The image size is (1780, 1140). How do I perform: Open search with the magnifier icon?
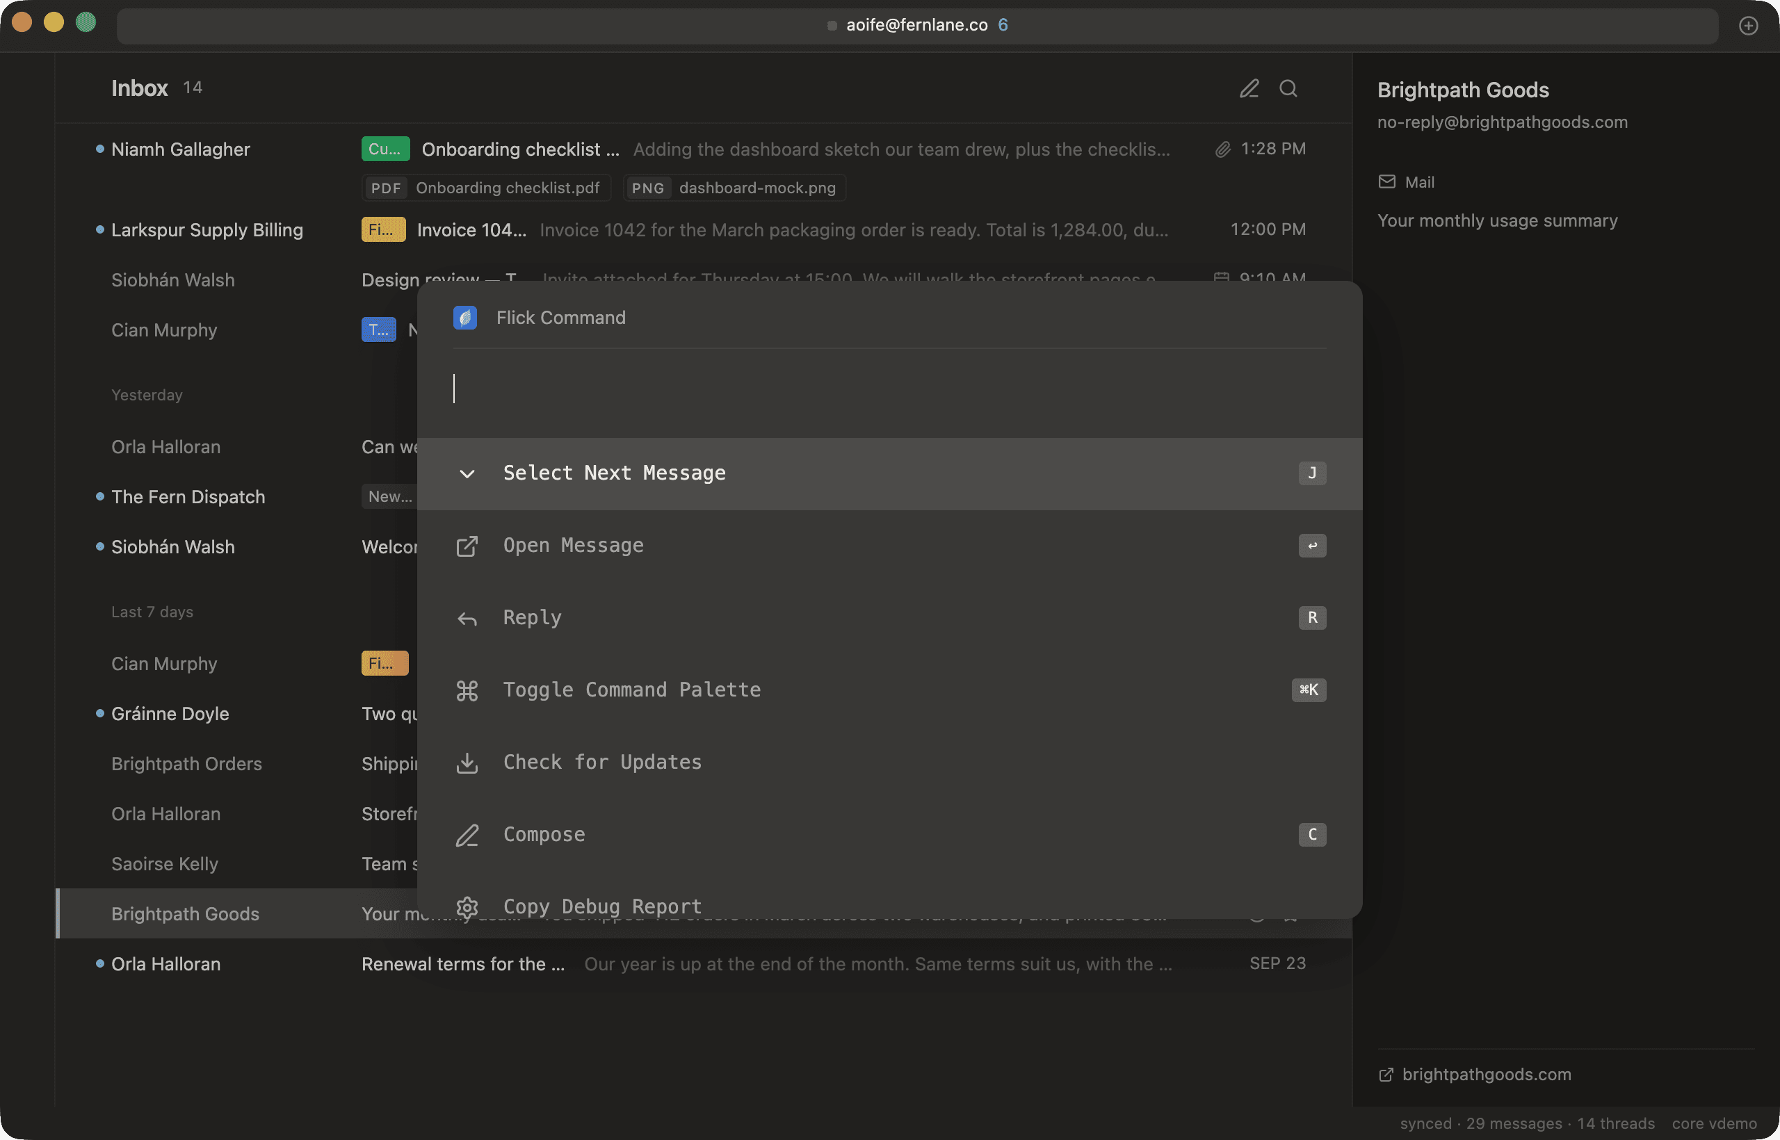coord(1288,88)
